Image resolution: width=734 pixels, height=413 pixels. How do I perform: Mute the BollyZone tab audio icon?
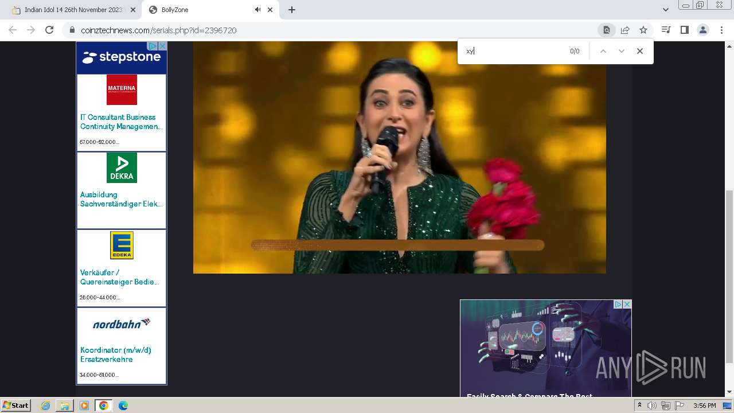[x=257, y=10]
